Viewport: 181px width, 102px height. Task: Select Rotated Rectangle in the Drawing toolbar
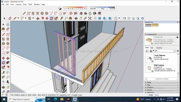click(x=38, y=13)
